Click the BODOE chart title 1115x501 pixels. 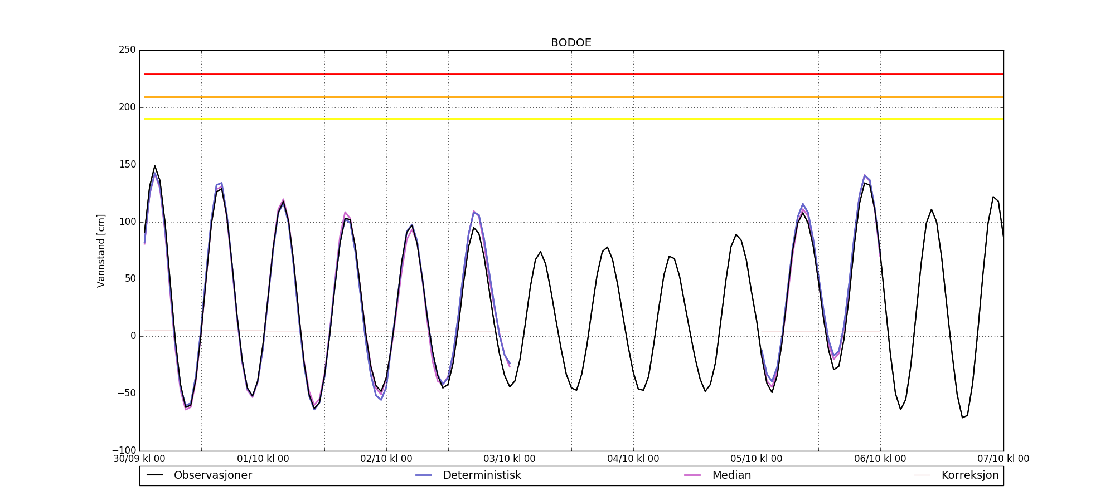pyautogui.click(x=571, y=43)
